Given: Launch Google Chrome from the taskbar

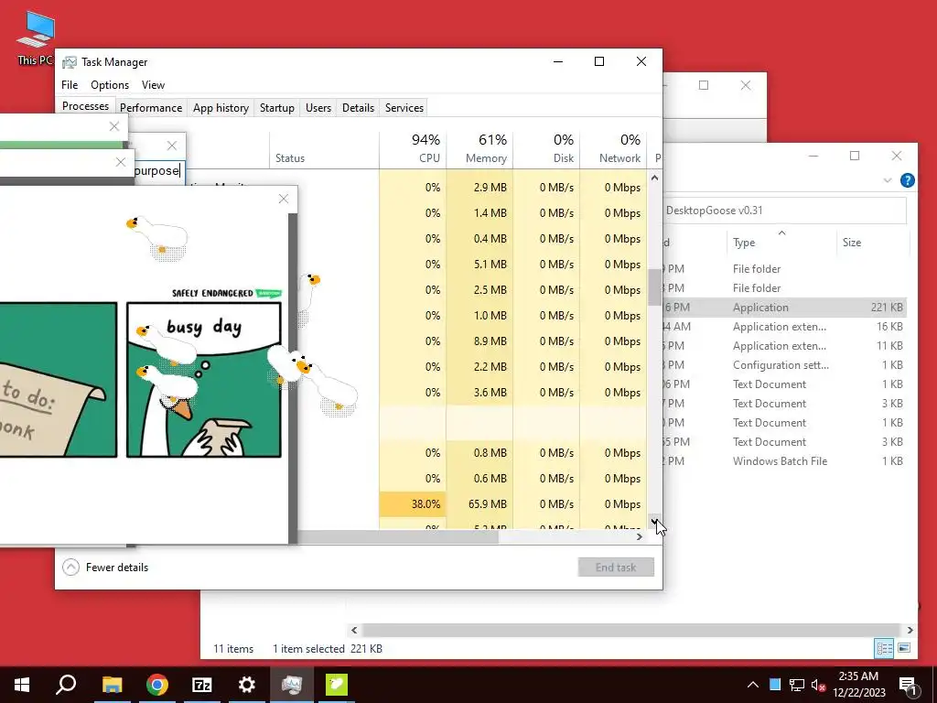Looking at the screenshot, I should click(x=157, y=685).
